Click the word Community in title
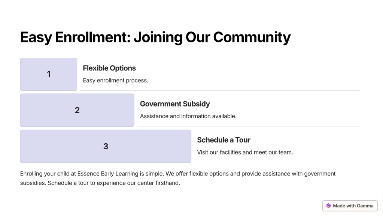The height and width of the screenshot is (216, 383). coord(252,37)
